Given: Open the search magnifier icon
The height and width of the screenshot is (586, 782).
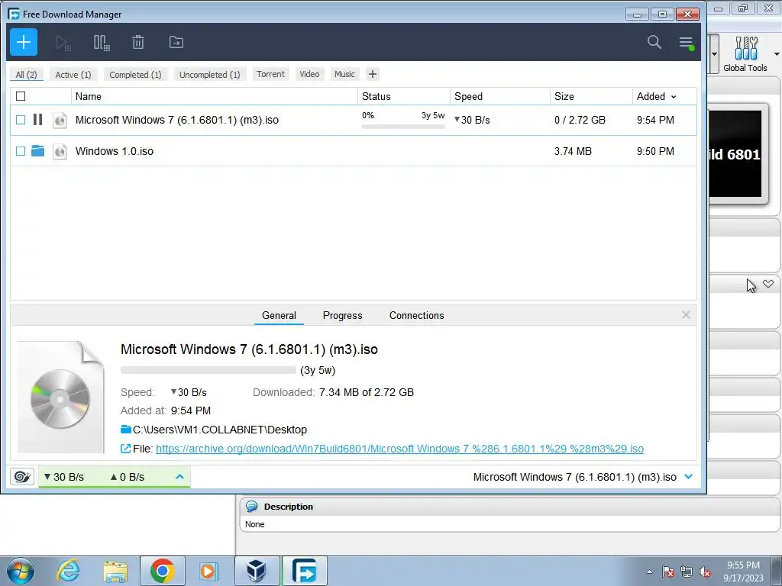Looking at the screenshot, I should (654, 42).
